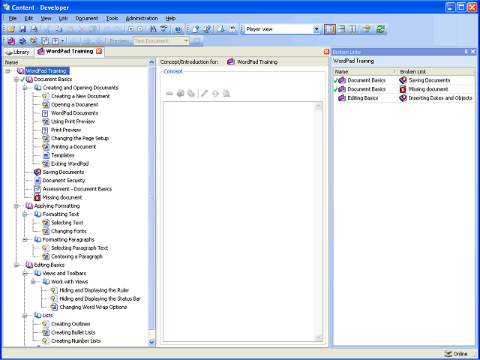Open the File menu
The width and height of the screenshot is (480, 360).
pos(13,18)
